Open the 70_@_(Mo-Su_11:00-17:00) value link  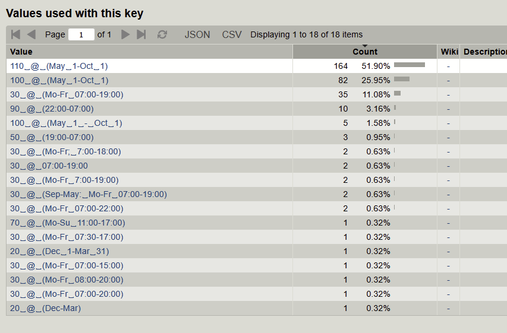click(68, 223)
